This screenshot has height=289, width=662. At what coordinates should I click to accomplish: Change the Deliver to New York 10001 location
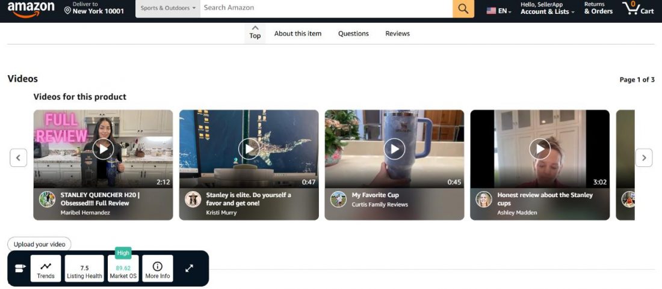(x=94, y=8)
